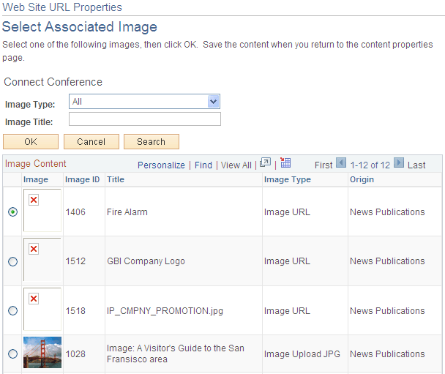Click image ID 1406
This screenshot has height=374, width=445.
pyautogui.click(x=75, y=212)
